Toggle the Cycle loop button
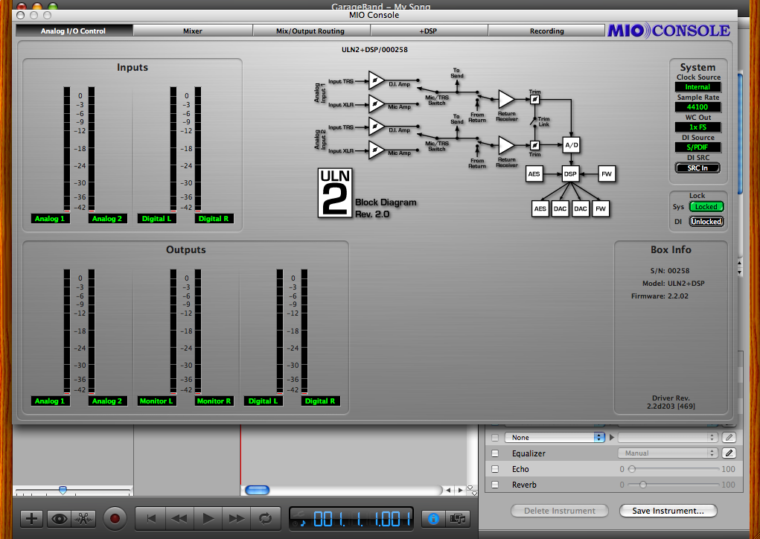Viewport: 760px width, 539px height. click(x=264, y=518)
